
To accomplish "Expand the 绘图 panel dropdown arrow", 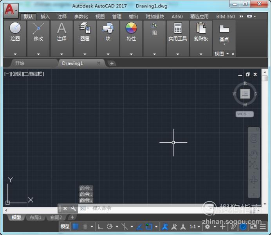I will (x=15, y=54).
